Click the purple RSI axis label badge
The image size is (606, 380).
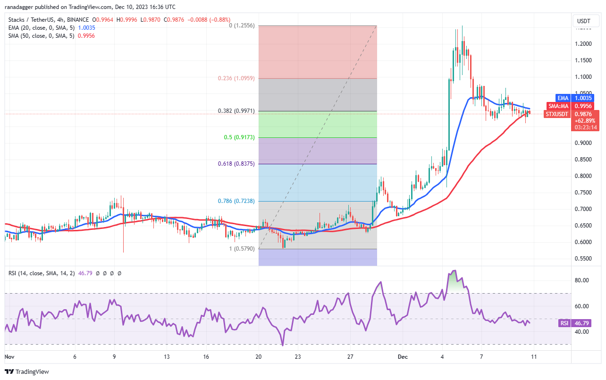(x=563, y=323)
